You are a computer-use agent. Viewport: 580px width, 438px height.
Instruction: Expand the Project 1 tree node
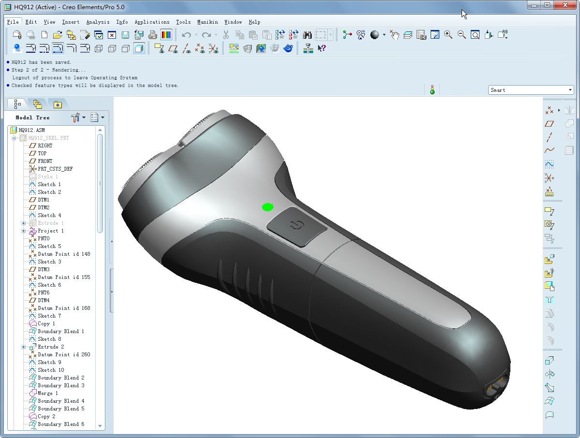[23, 231]
